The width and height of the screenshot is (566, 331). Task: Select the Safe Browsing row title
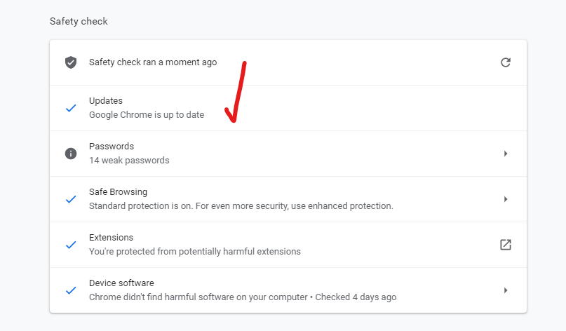118,192
